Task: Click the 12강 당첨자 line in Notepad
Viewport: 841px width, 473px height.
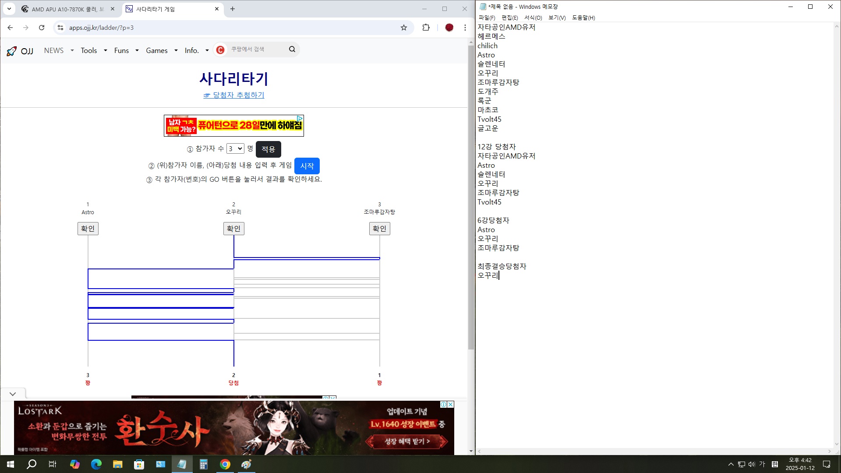Action: pos(497,147)
